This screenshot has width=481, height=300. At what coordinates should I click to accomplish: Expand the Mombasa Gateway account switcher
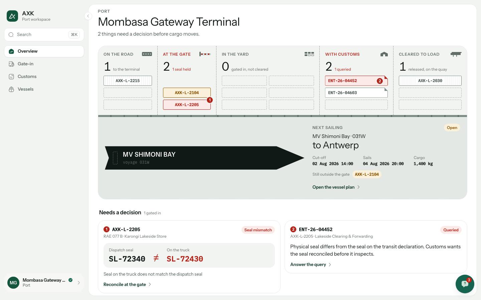point(44,283)
